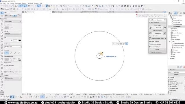
Task: Click the Add as Target button
Action: coord(157,25)
